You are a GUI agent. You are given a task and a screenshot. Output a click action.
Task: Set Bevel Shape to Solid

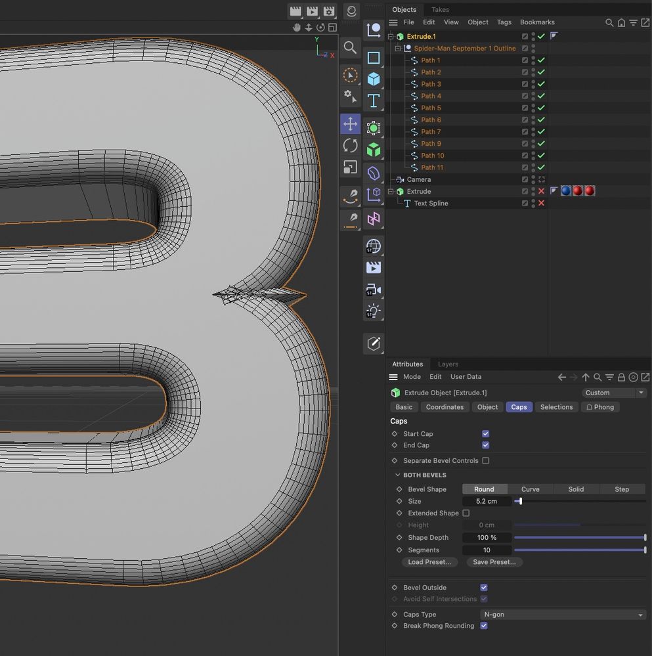[576, 489]
